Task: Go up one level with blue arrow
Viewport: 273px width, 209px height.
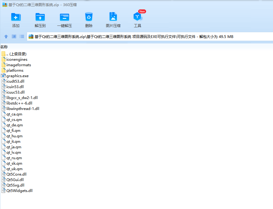Action: pyautogui.click(x=6, y=36)
